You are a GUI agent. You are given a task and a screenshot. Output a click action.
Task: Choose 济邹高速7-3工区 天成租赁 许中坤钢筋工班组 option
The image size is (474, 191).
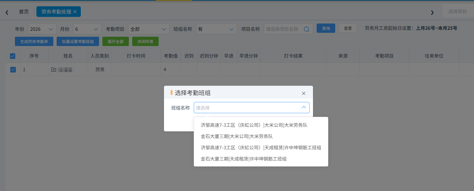pos(261,148)
